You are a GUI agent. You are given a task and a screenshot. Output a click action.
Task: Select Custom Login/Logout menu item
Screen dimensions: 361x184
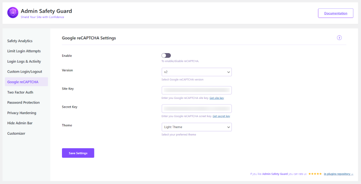25,72
